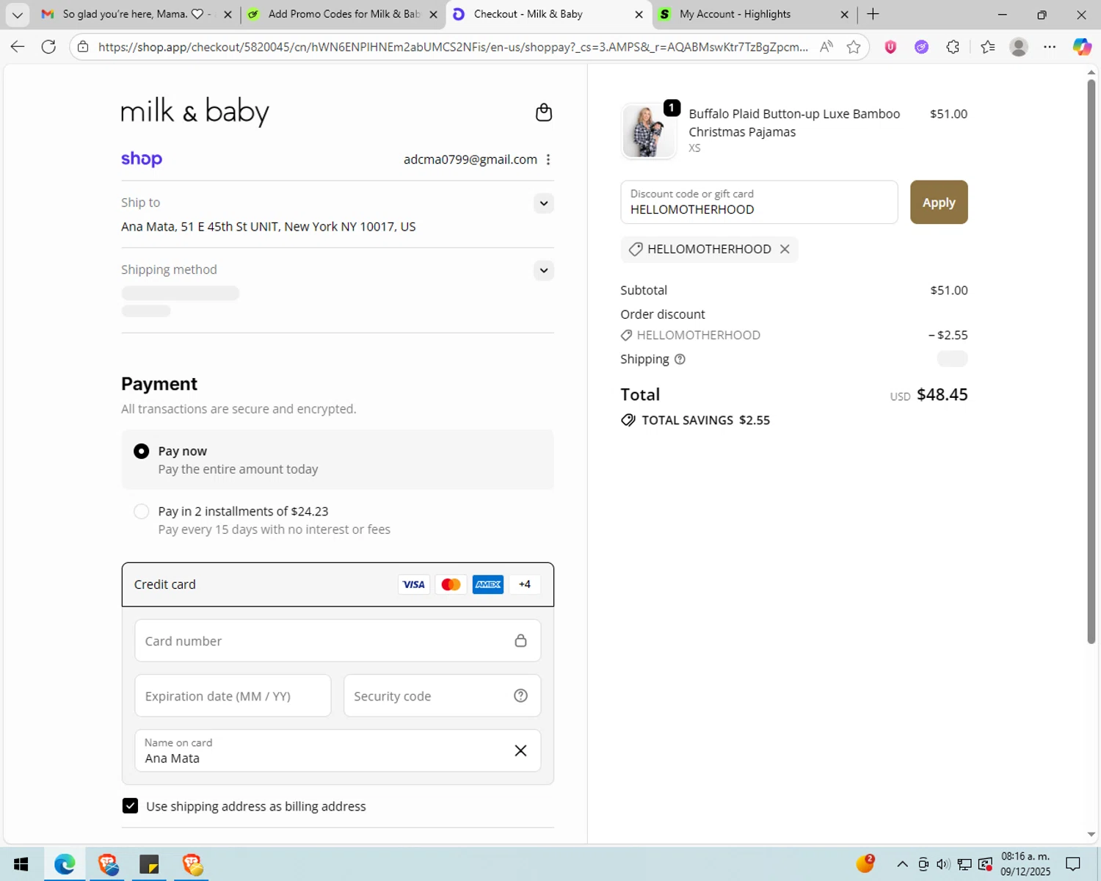
Task: Show the +4 more card types
Action: (524, 584)
